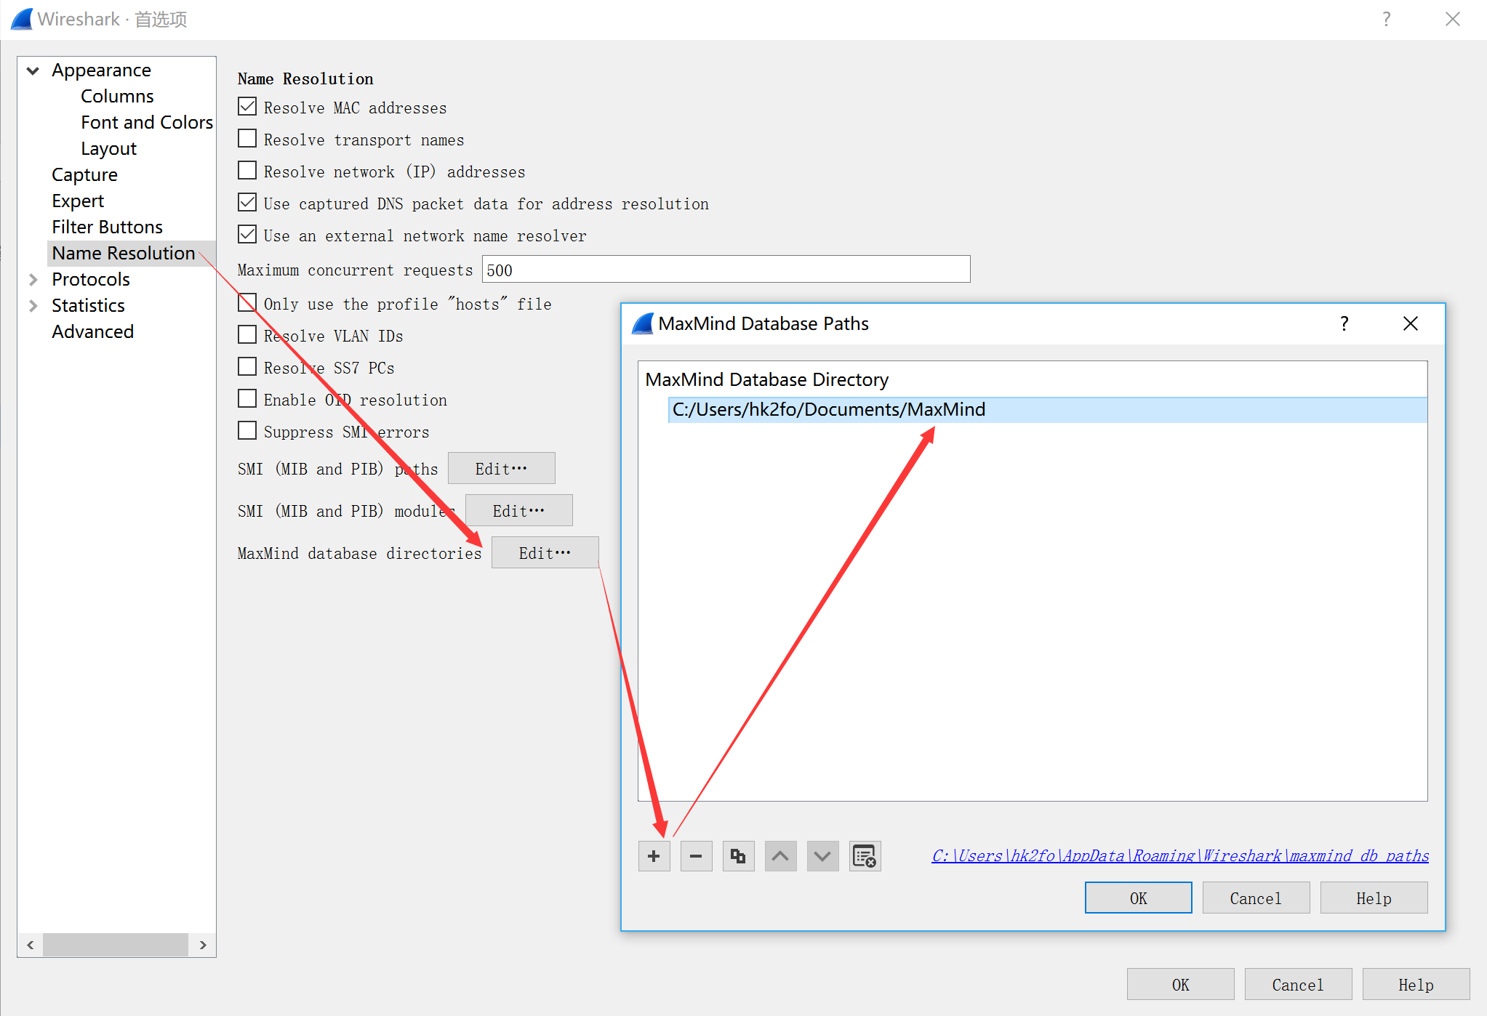Screen dimensions: 1487x1016
Task: Select Layout in preferences tree
Action: coord(108,148)
